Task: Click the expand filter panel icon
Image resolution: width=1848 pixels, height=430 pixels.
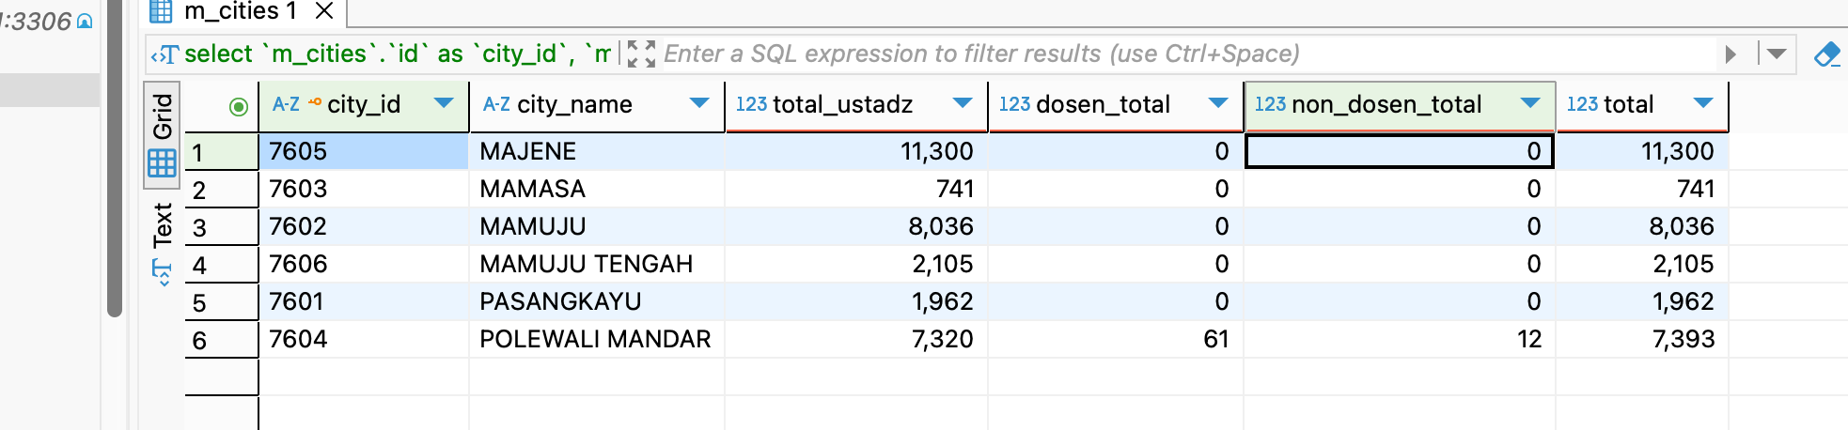Action: [x=640, y=54]
